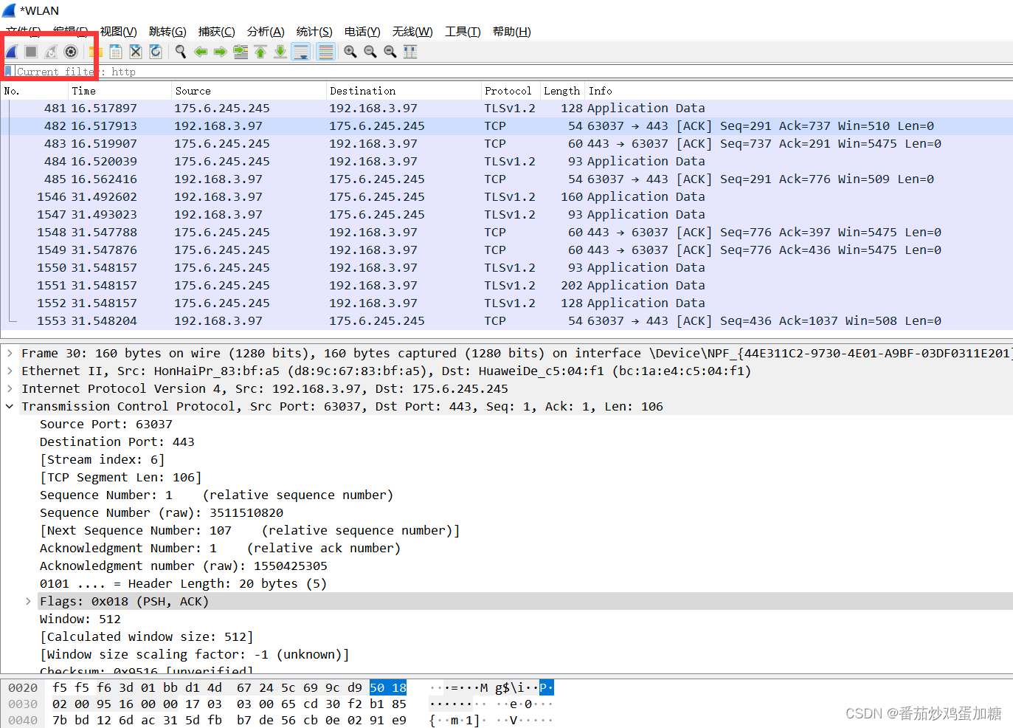The image size is (1013, 728).
Task: Sort by the Destination column header
Action: click(x=404, y=91)
